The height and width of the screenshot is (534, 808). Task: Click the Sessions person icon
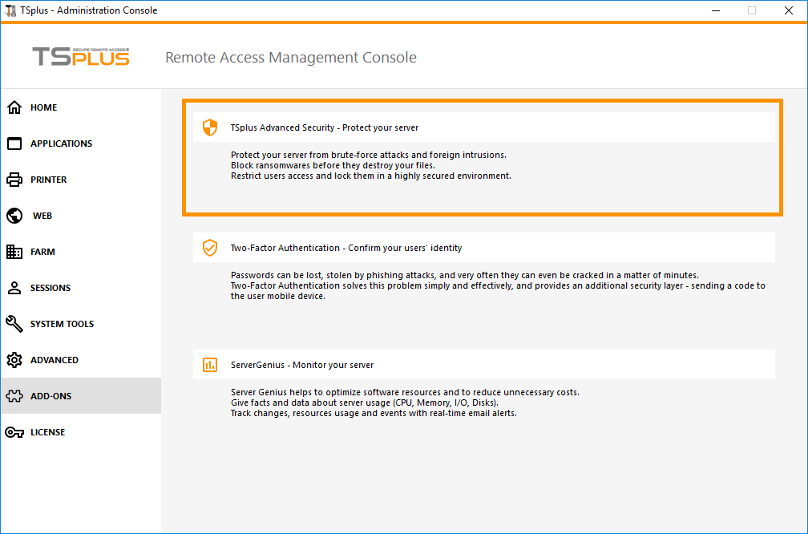point(14,288)
